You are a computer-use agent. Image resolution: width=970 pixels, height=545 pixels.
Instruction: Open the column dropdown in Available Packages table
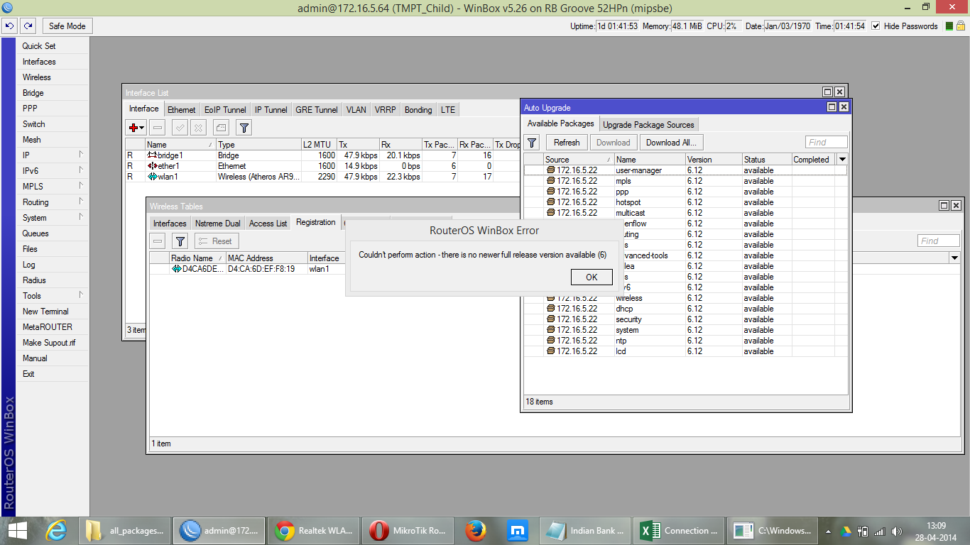point(842,160)
